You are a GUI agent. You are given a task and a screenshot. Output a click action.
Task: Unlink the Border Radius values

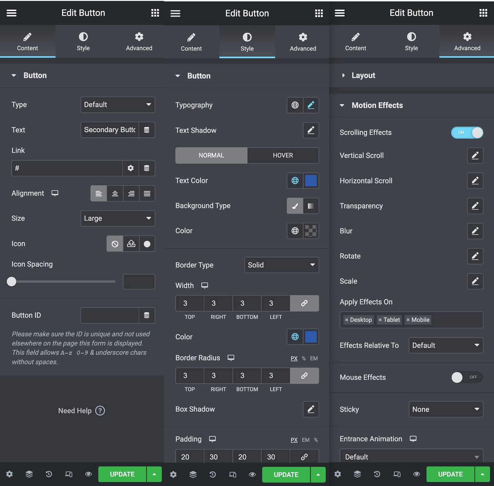304,376
